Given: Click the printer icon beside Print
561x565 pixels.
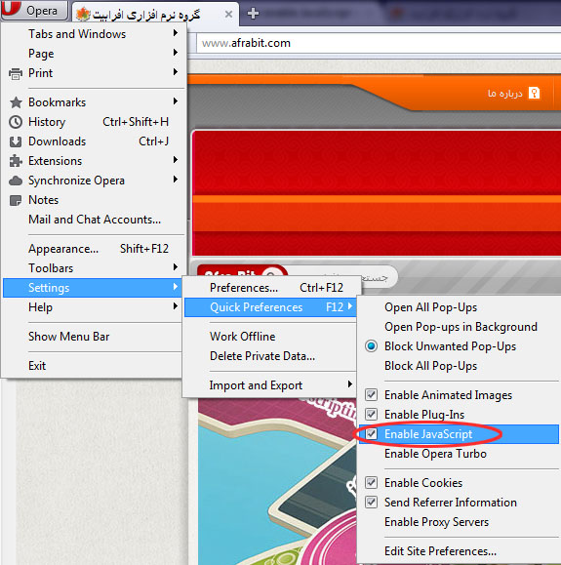Looking at the screenshot, I should tap(16, 73).
